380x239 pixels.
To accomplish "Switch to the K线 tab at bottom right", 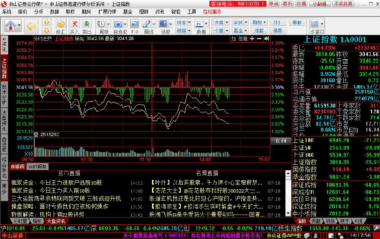I will click(x=358, y=221).
